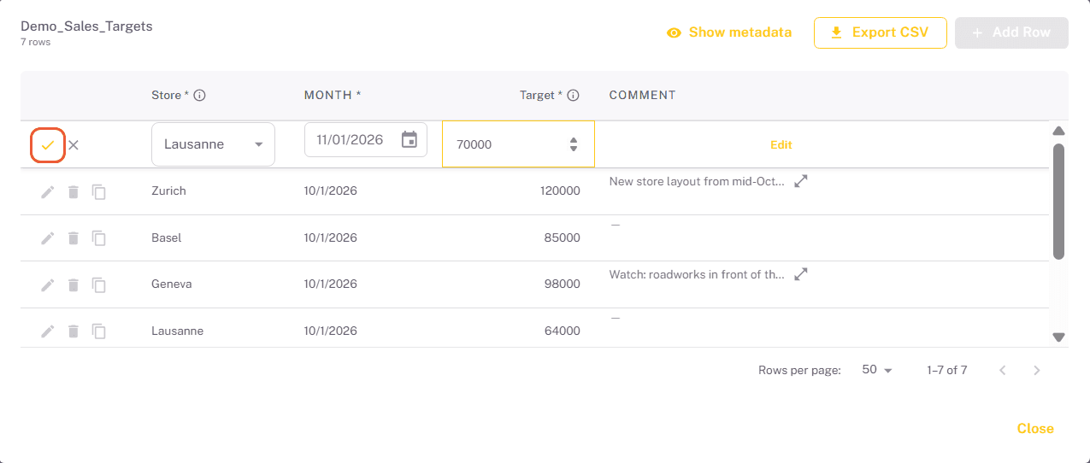Select the Basel store cell
The width and height of the screenshot is (1090, 463).
pyautogui.click(x=166, y=238)
